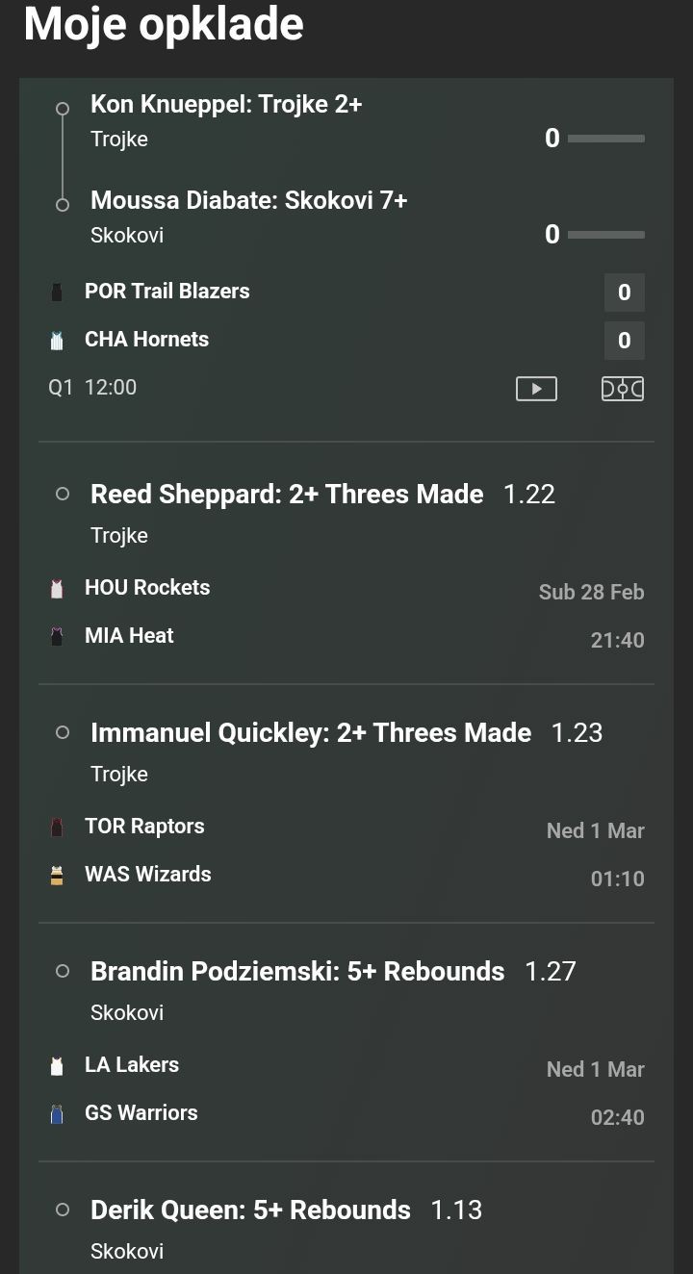Click the GS Warriors jersey icon
Screen dimensions: 693x1274
57,1114
